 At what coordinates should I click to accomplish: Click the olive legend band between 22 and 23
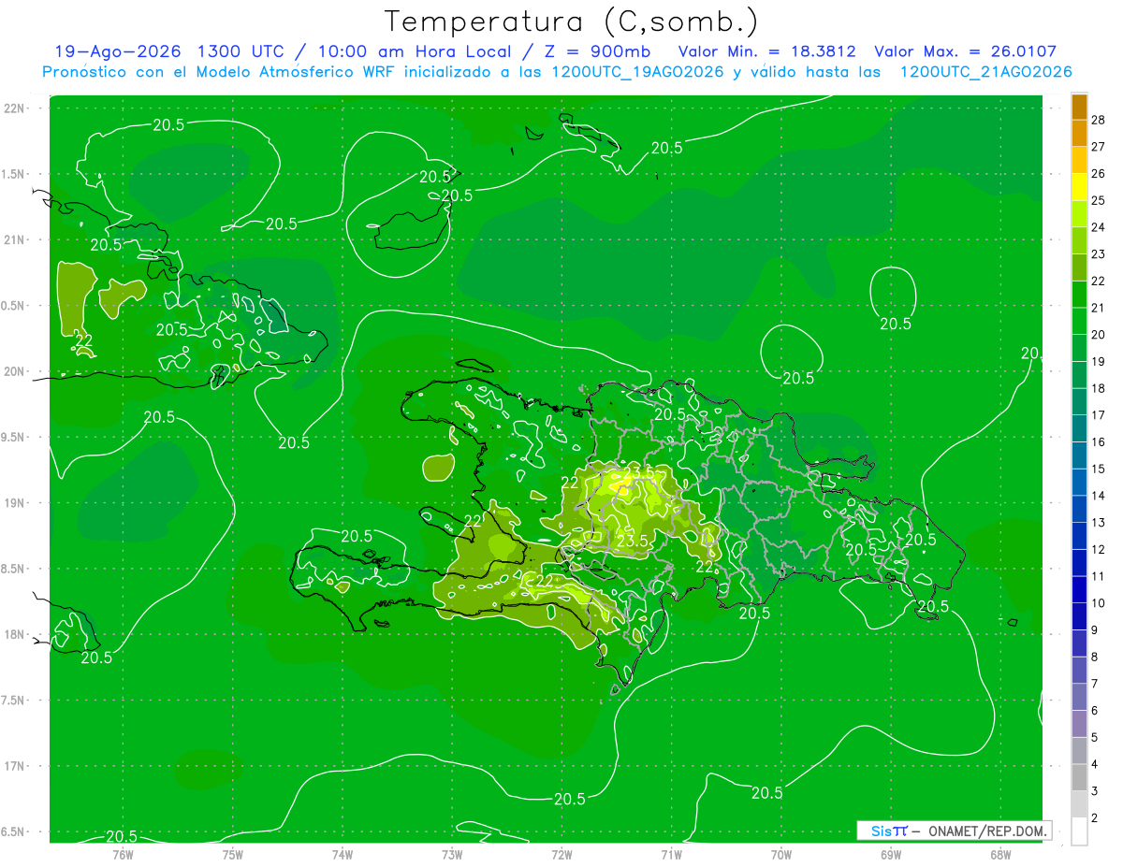[x=1079, y=267]
